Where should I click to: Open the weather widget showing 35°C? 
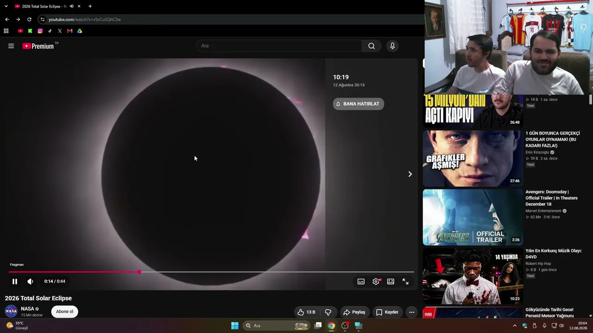coord(17,326)
